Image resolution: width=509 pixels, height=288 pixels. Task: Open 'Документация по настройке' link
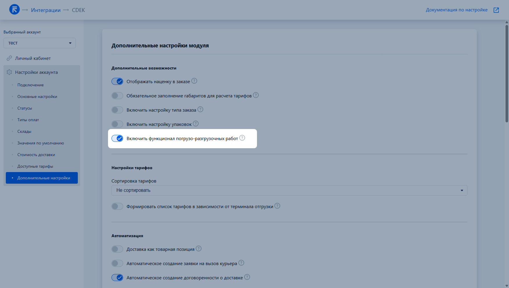[456, 10]
